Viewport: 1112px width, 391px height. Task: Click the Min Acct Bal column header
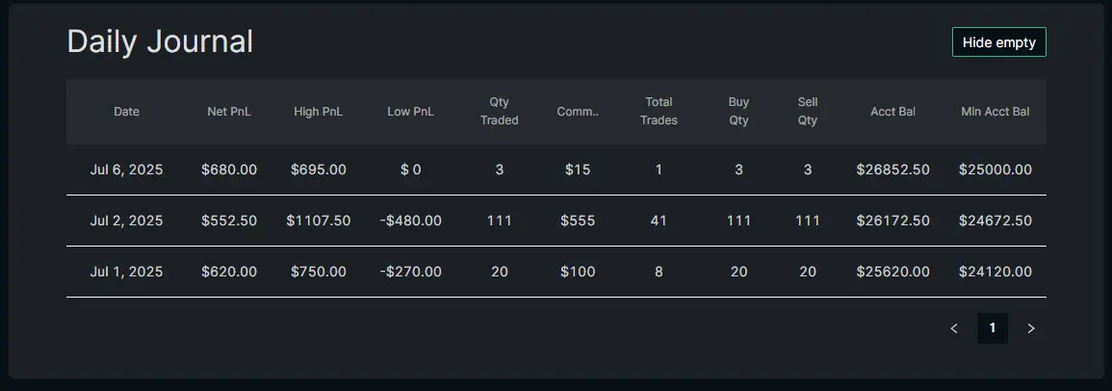pyautogui.click(x=995, y=112)
